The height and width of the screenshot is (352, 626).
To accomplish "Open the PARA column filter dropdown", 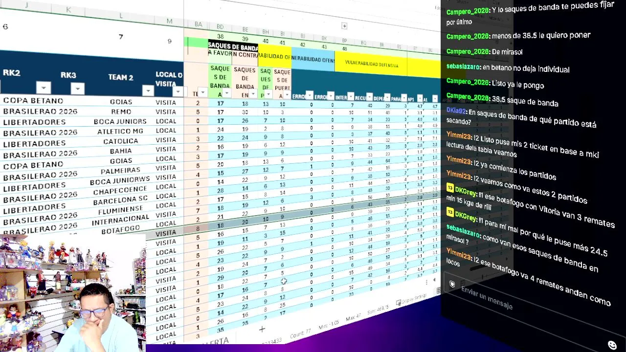I will coord(404,98).
